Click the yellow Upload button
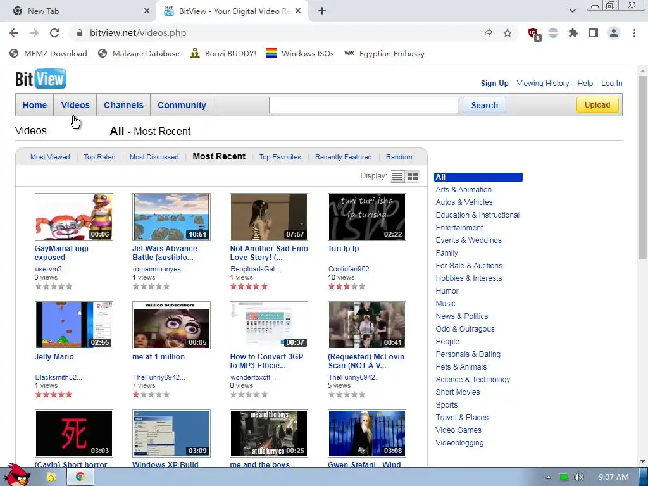Image resolution: width=648 pixels, height=486 pixels. click(597, 104)
